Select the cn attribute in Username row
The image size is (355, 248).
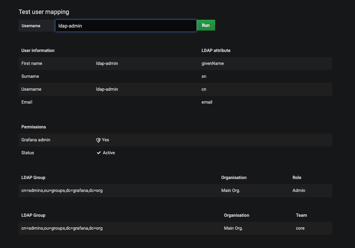click(x=204, y=89)
